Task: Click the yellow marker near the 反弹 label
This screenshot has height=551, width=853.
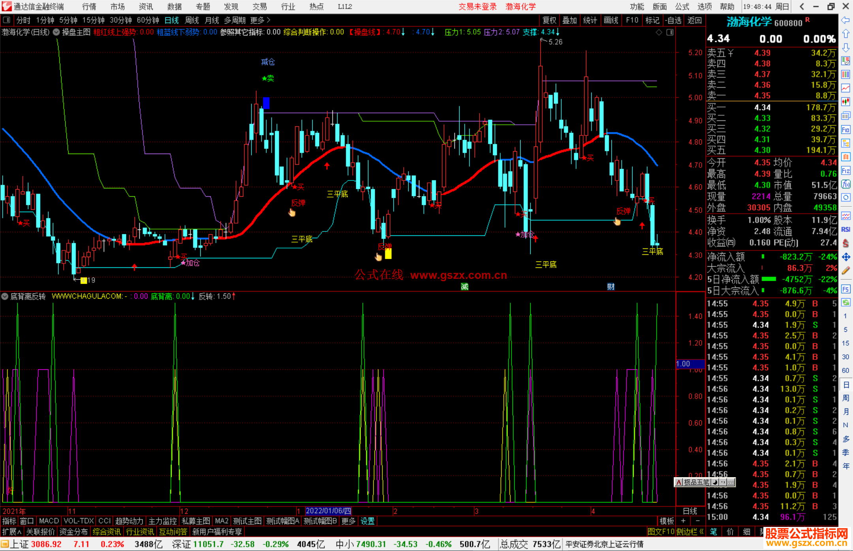Action: point(388,253)
